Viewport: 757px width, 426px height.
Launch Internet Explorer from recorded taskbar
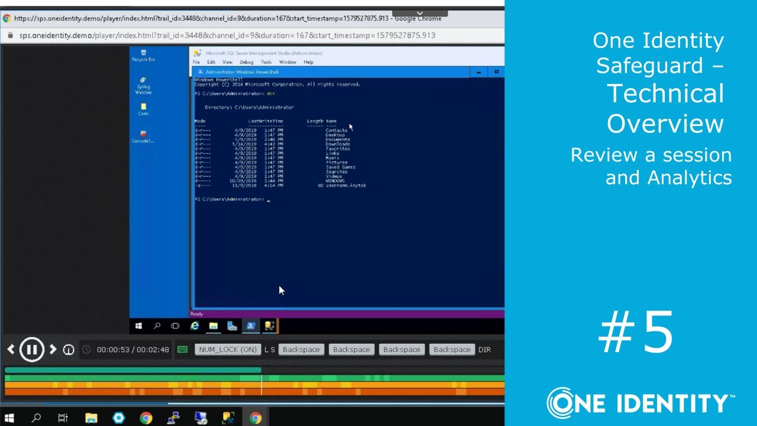(x=195, y=325)
